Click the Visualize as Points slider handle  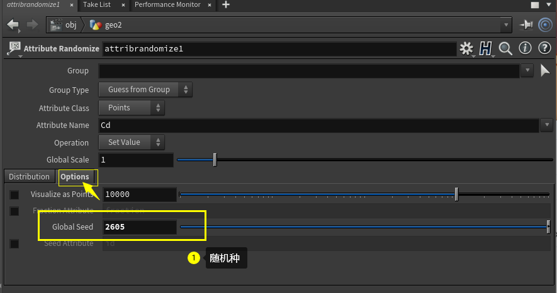(456, 194)
